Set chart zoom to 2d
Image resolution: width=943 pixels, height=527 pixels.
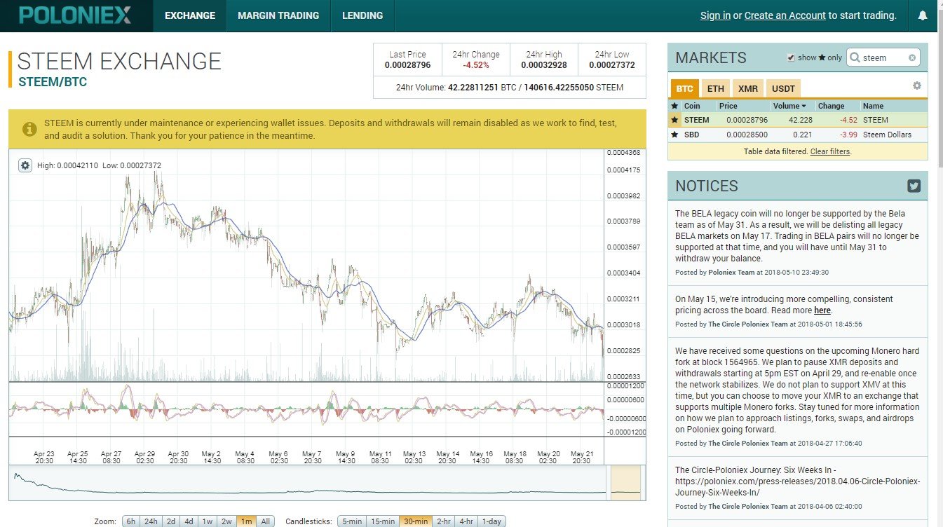tap(170, 521)
